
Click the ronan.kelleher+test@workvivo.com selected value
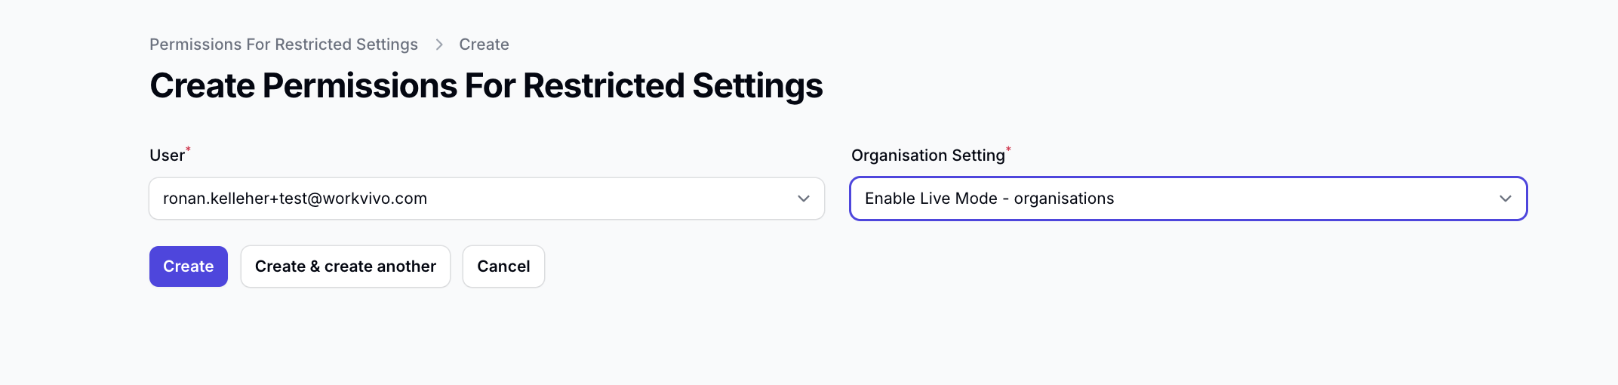(295, 199)
